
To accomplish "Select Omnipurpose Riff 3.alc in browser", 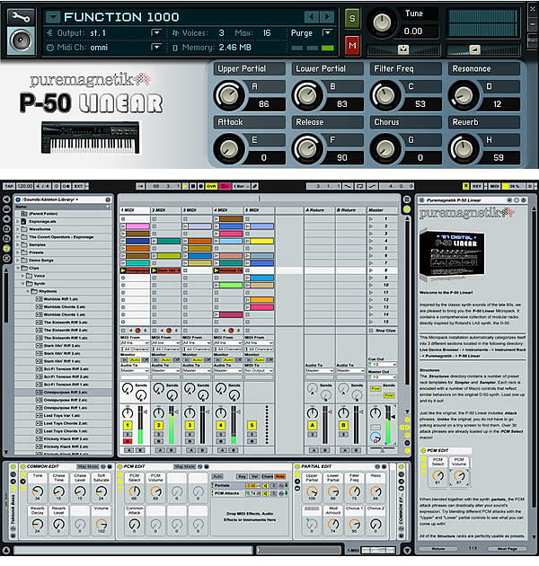I will (63, 392).
